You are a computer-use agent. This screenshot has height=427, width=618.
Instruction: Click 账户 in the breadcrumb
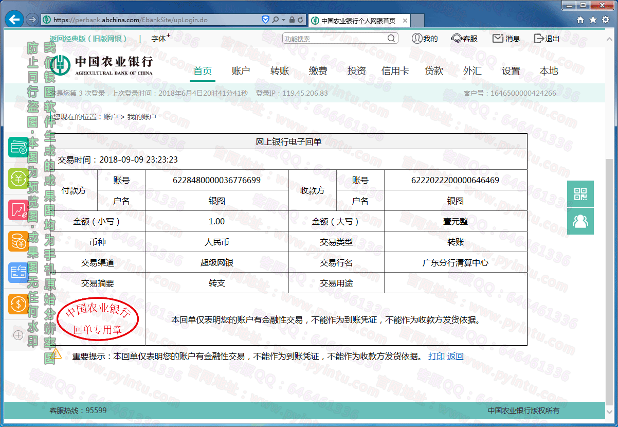coord(111,117)
